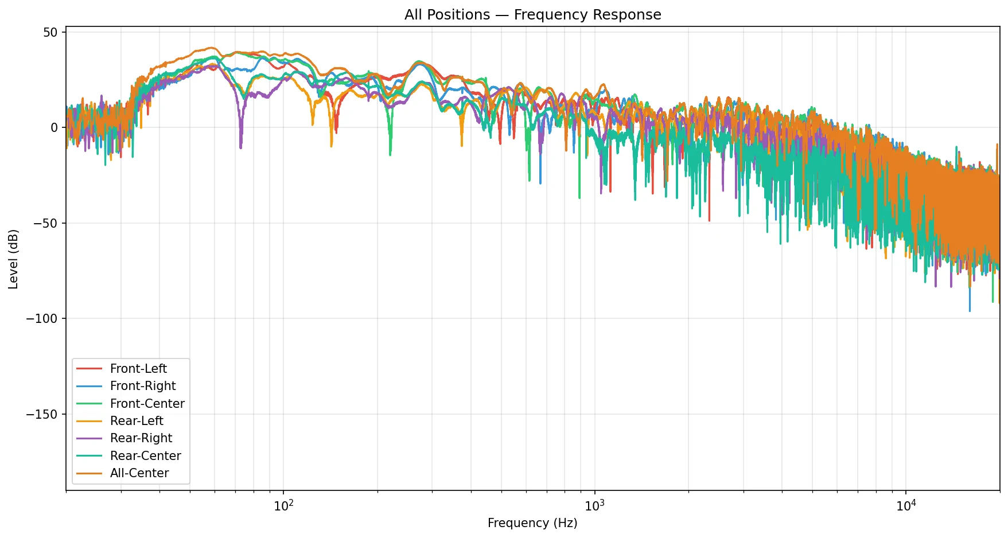1008x538 pixels.
Task: Click the orange All-Center legend line
Action: (x=89, y=473)
